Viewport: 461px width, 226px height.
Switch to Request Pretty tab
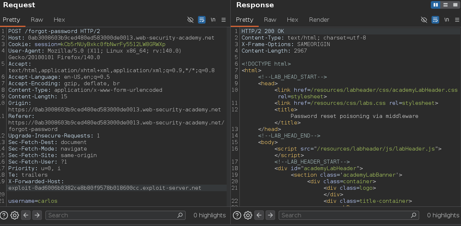12,20
